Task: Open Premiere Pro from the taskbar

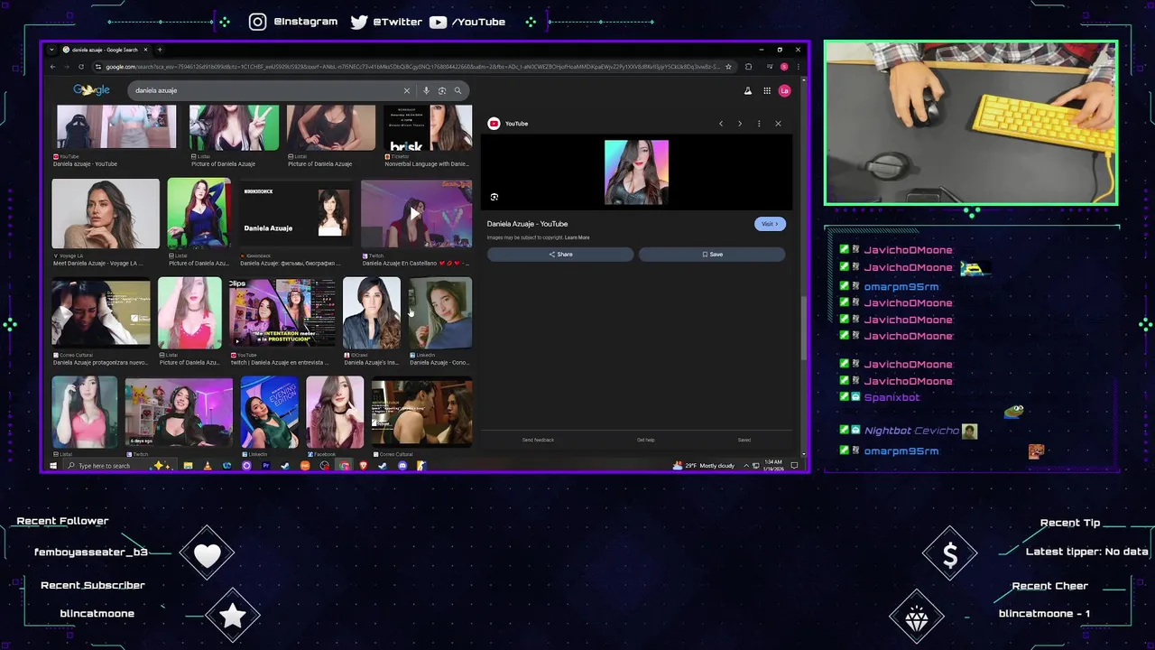Action: [266, 466]
